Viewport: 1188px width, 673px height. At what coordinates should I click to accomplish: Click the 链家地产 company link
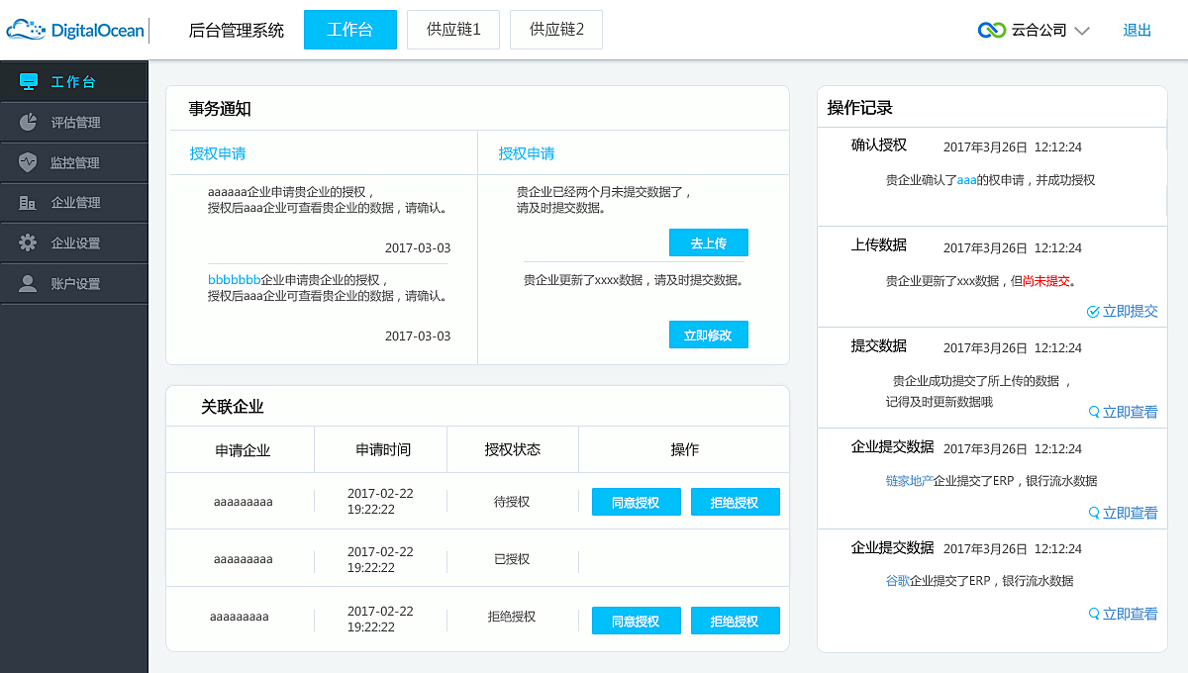[x=910, y=481]
